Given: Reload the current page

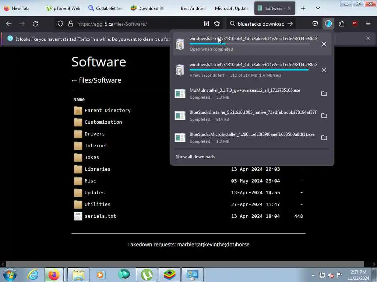Looking at the screenshot, I should coord(35,24).
